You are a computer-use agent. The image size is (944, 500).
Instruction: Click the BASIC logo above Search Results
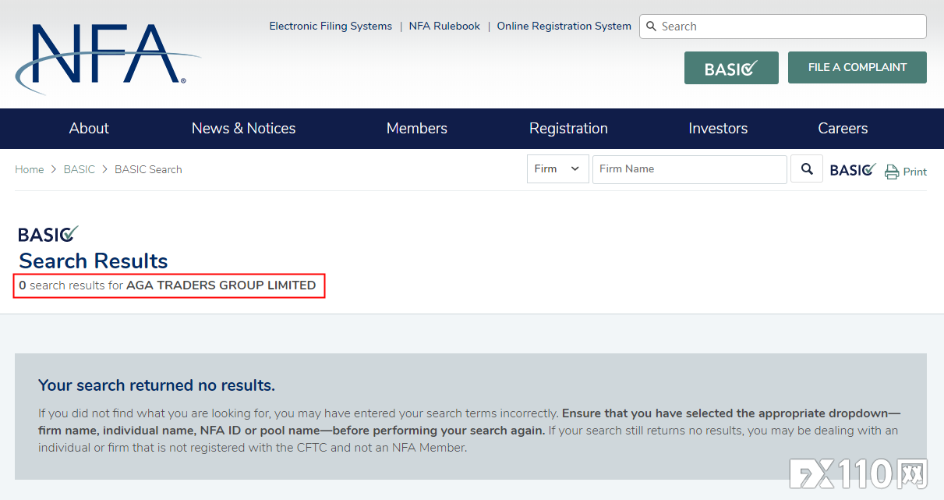point(48,234)
